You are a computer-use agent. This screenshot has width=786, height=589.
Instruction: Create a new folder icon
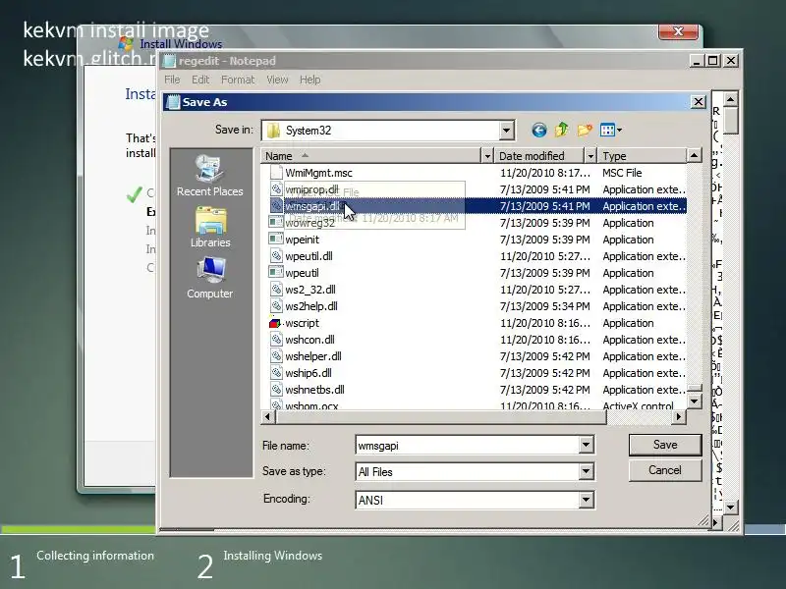(x=585, y=131)
